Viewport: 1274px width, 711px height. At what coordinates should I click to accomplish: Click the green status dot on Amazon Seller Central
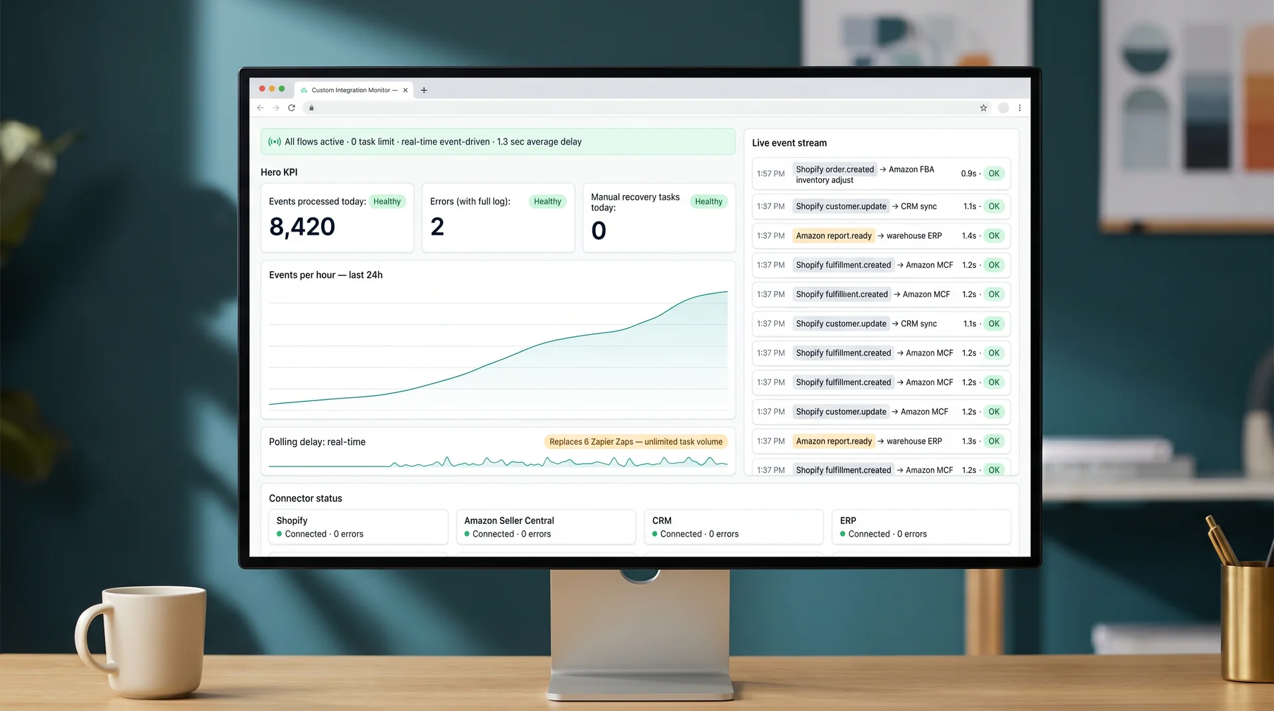(x=467, y=534)
